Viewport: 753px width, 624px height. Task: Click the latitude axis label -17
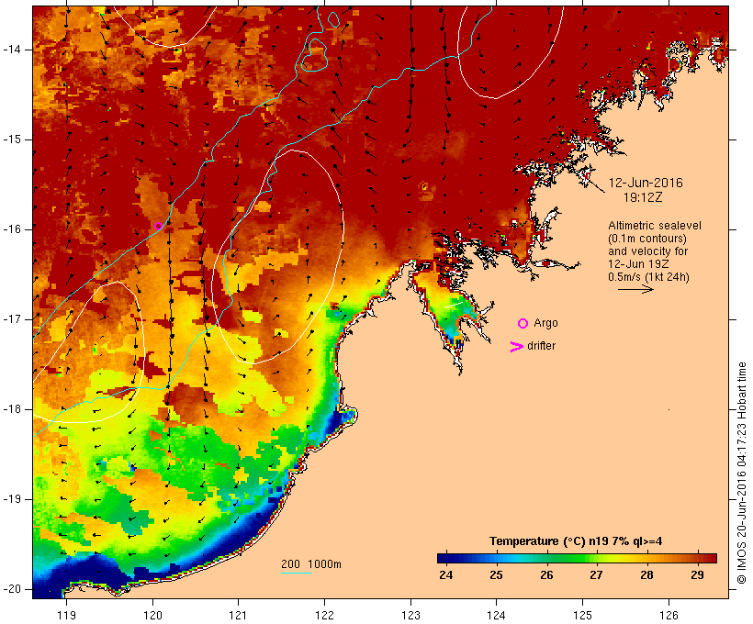[x=12, y=319]
